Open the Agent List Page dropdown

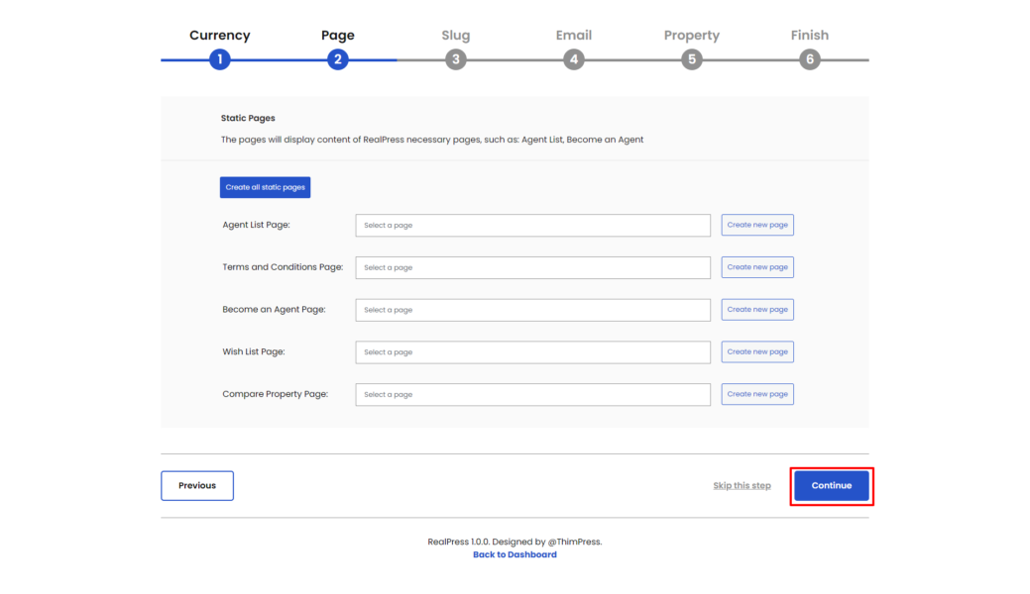532,226
